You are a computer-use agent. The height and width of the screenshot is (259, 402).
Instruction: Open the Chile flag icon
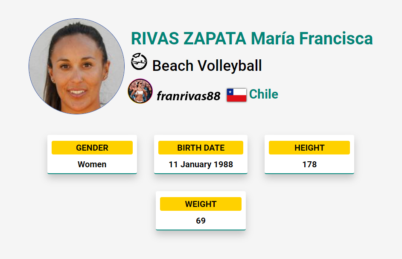[x=237, y=95]
